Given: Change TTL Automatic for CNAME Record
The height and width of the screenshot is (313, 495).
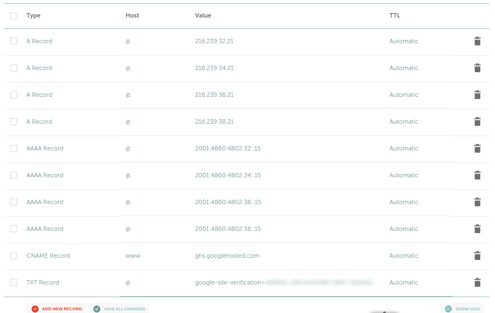Looking at the screenshot, I should pos(404,256).
